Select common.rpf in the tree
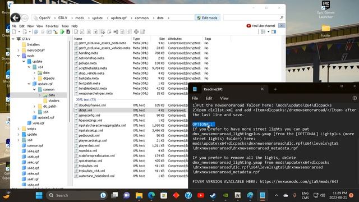 (33, 146)
